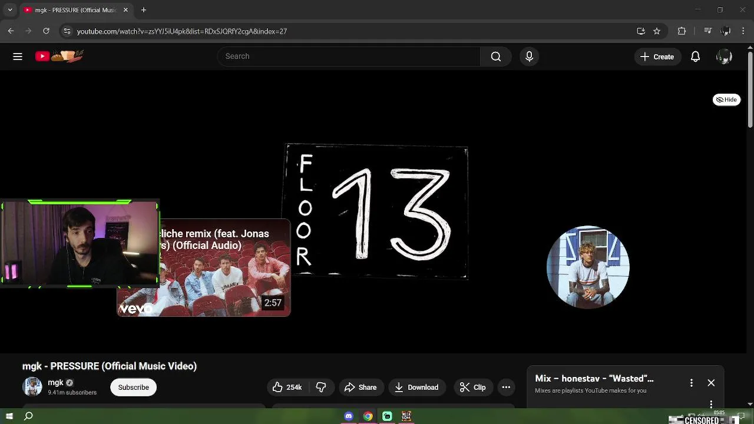Open the mgk channel avatar
This screenshot has height=424, width=754.
[x=32, y=387]
